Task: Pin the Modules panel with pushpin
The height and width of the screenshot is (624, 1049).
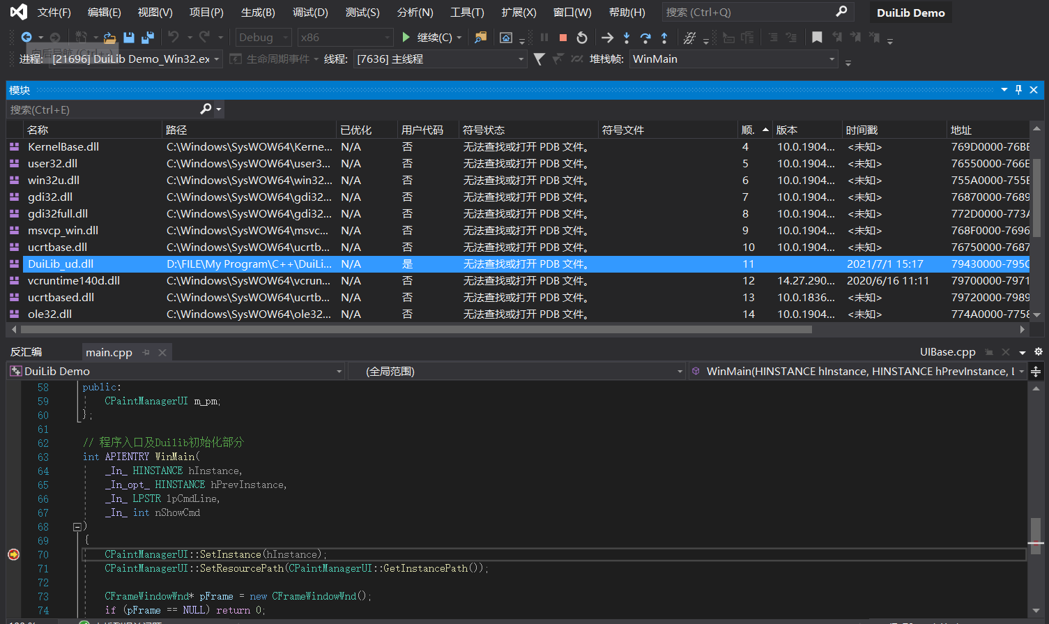Action: [x=1018, y=90]
